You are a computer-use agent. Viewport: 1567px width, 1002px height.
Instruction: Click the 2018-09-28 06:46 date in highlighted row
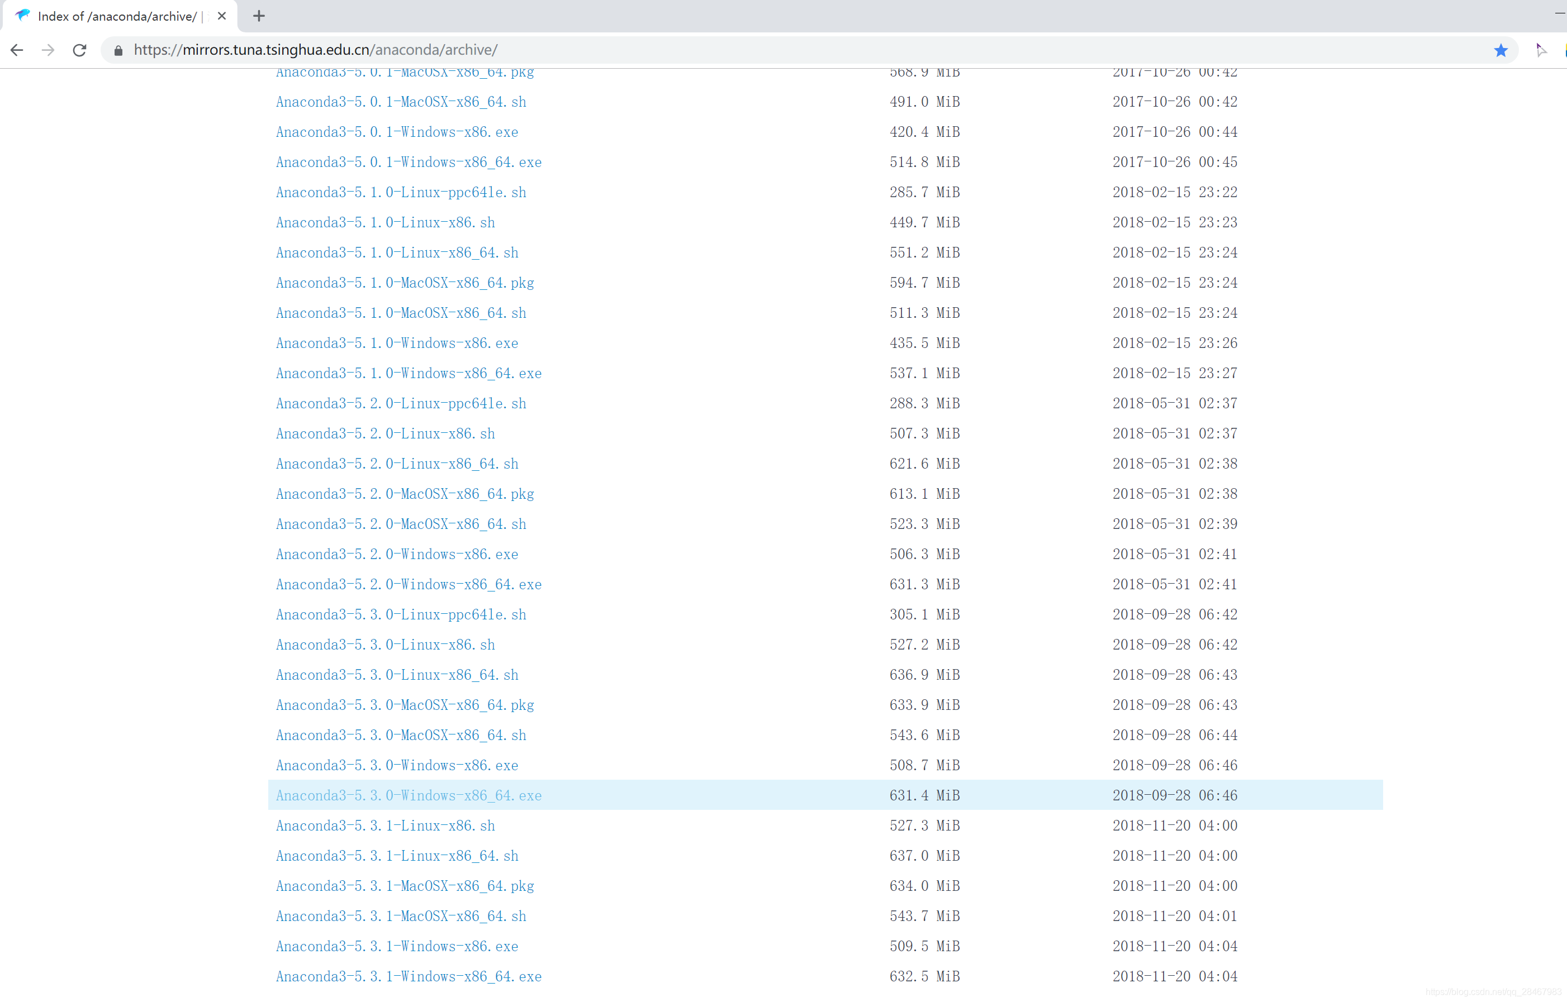click(1175, 795)
